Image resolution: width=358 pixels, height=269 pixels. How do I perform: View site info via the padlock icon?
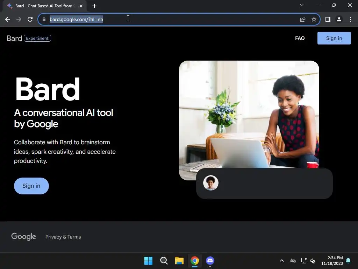pos(44,20)
